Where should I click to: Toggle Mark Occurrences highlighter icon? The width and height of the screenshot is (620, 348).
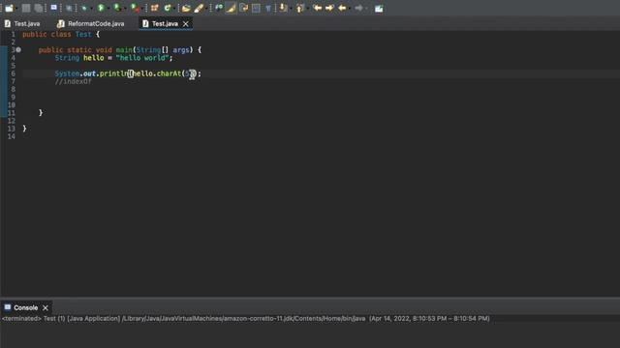point(231,8)
